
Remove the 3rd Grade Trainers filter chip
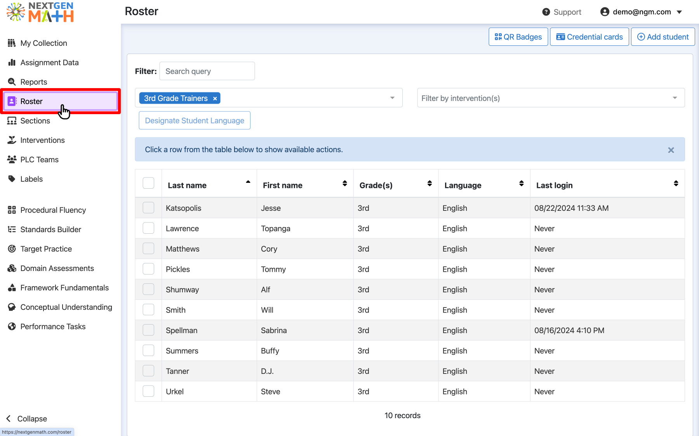coord(215,99)
